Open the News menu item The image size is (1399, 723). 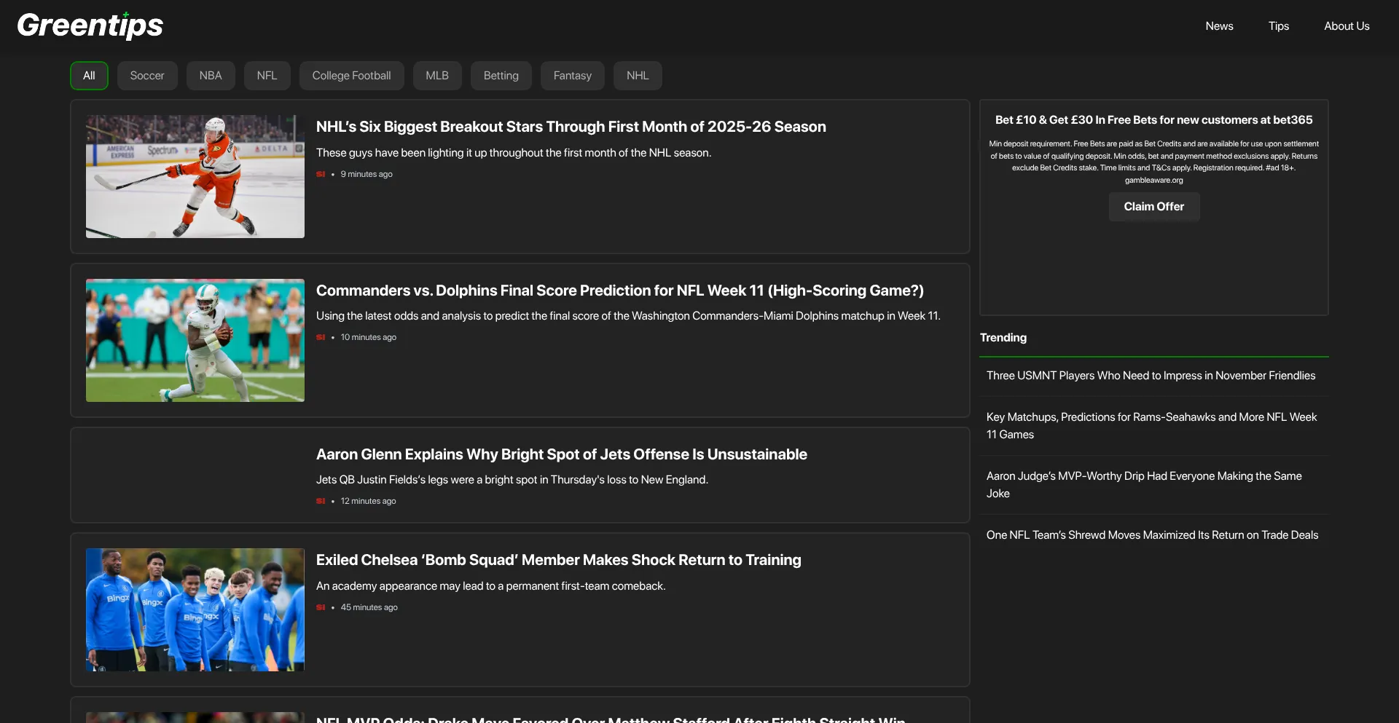(x=1219, y=26)
